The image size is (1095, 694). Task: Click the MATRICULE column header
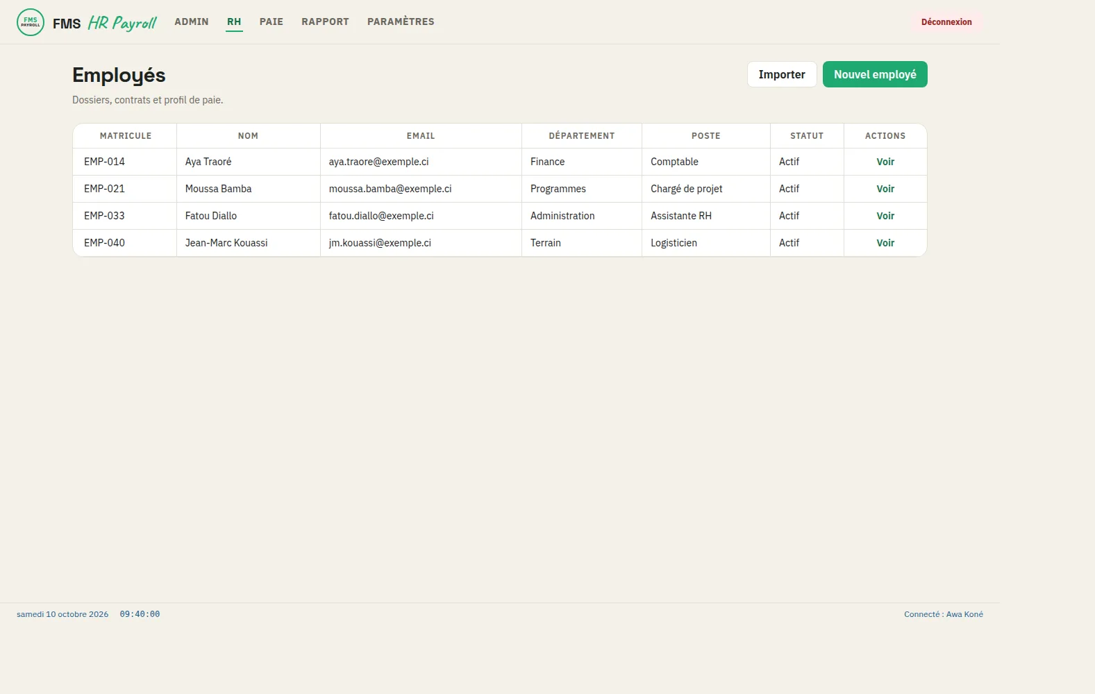[126, 136]
